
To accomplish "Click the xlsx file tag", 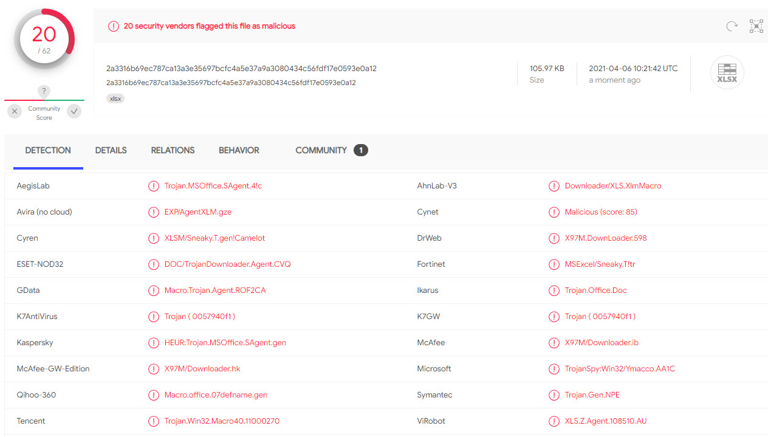I will point(115,98).
